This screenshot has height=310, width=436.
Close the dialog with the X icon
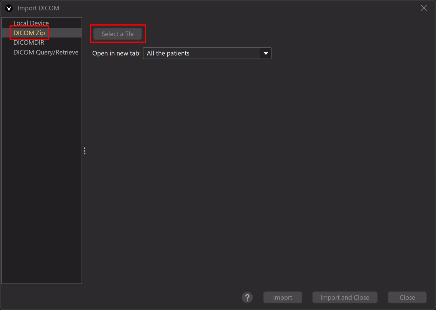[424, 8]
